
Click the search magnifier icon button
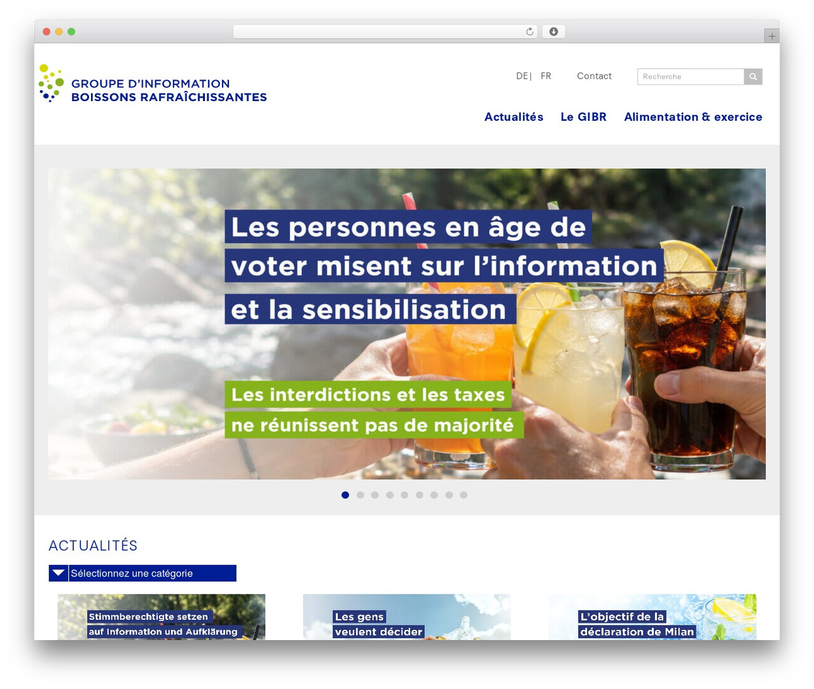(x=753, y=76)
